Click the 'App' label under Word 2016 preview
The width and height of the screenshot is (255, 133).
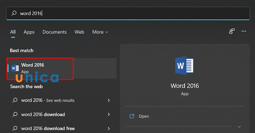coord(185,94)
